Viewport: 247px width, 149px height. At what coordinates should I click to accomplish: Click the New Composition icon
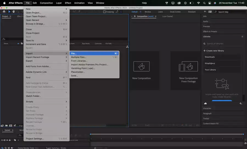tap(141, 66)
